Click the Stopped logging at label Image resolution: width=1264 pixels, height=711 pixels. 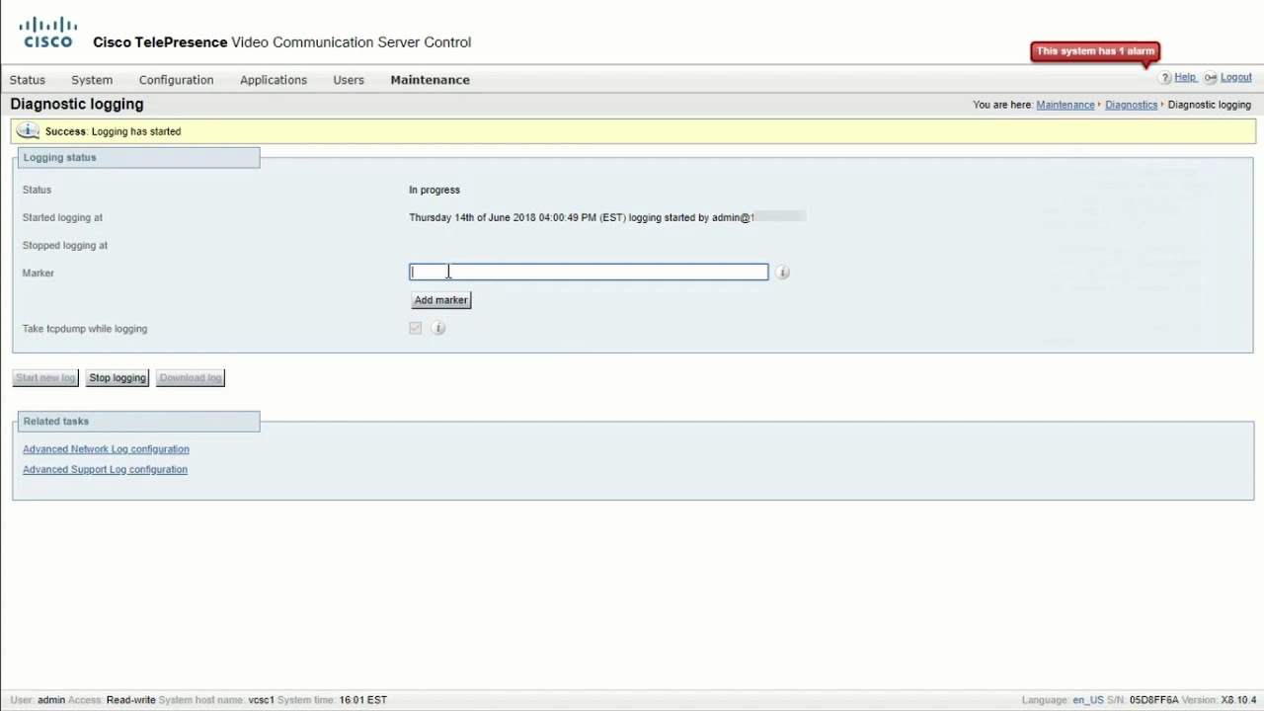(65, 245)
